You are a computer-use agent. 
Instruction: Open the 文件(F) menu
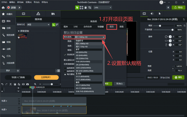(x=4, y=2)
